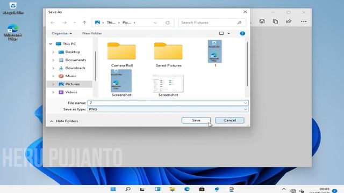Collapse the This PC tree node

point(51,44)
